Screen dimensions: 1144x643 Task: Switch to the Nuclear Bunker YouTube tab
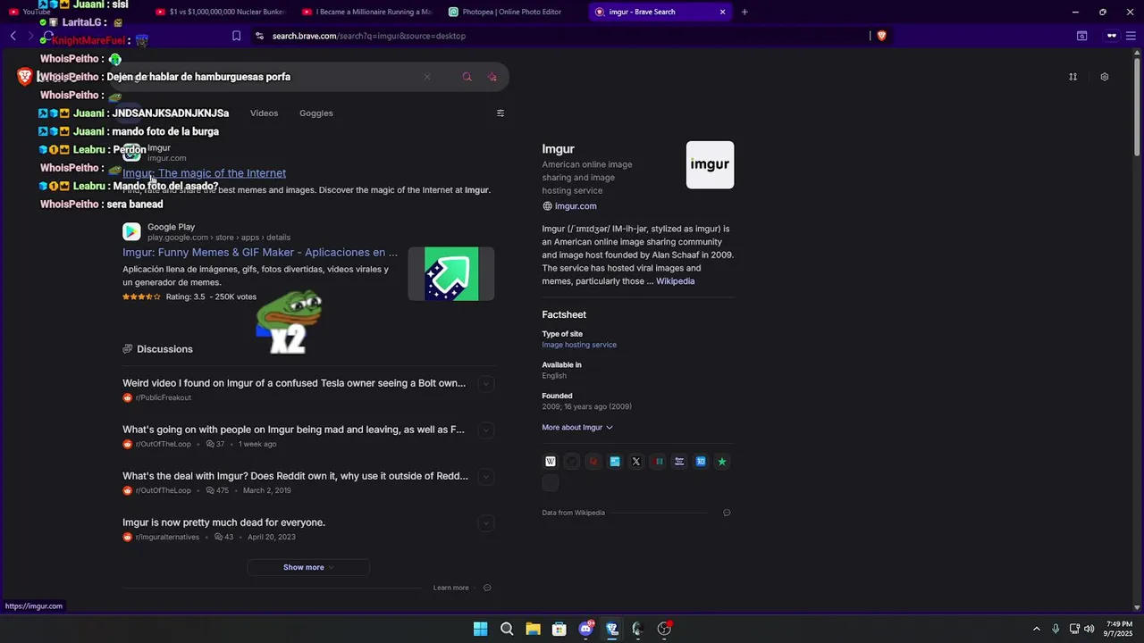220,12
